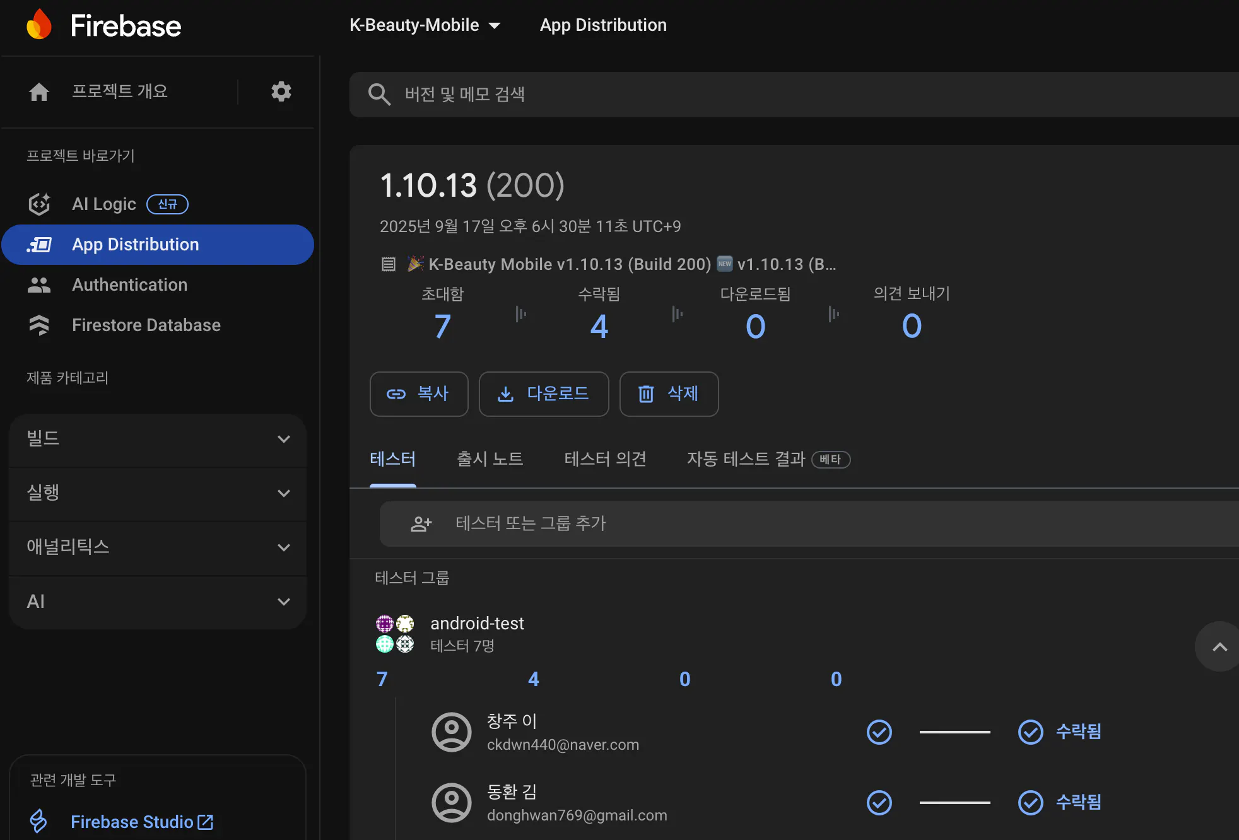
Task: Open the 테스터 의견 tab
Action: click(x=604, y=459)
